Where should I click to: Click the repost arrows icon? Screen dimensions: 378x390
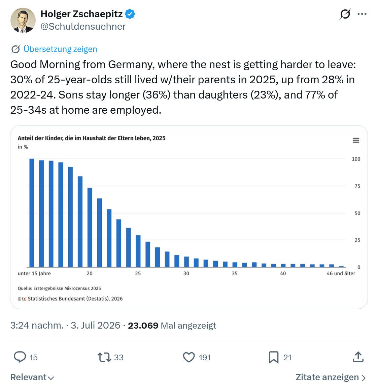[x=104, y=357]
